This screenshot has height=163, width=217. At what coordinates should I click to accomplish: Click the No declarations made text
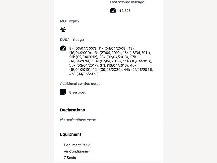(78, 120)
